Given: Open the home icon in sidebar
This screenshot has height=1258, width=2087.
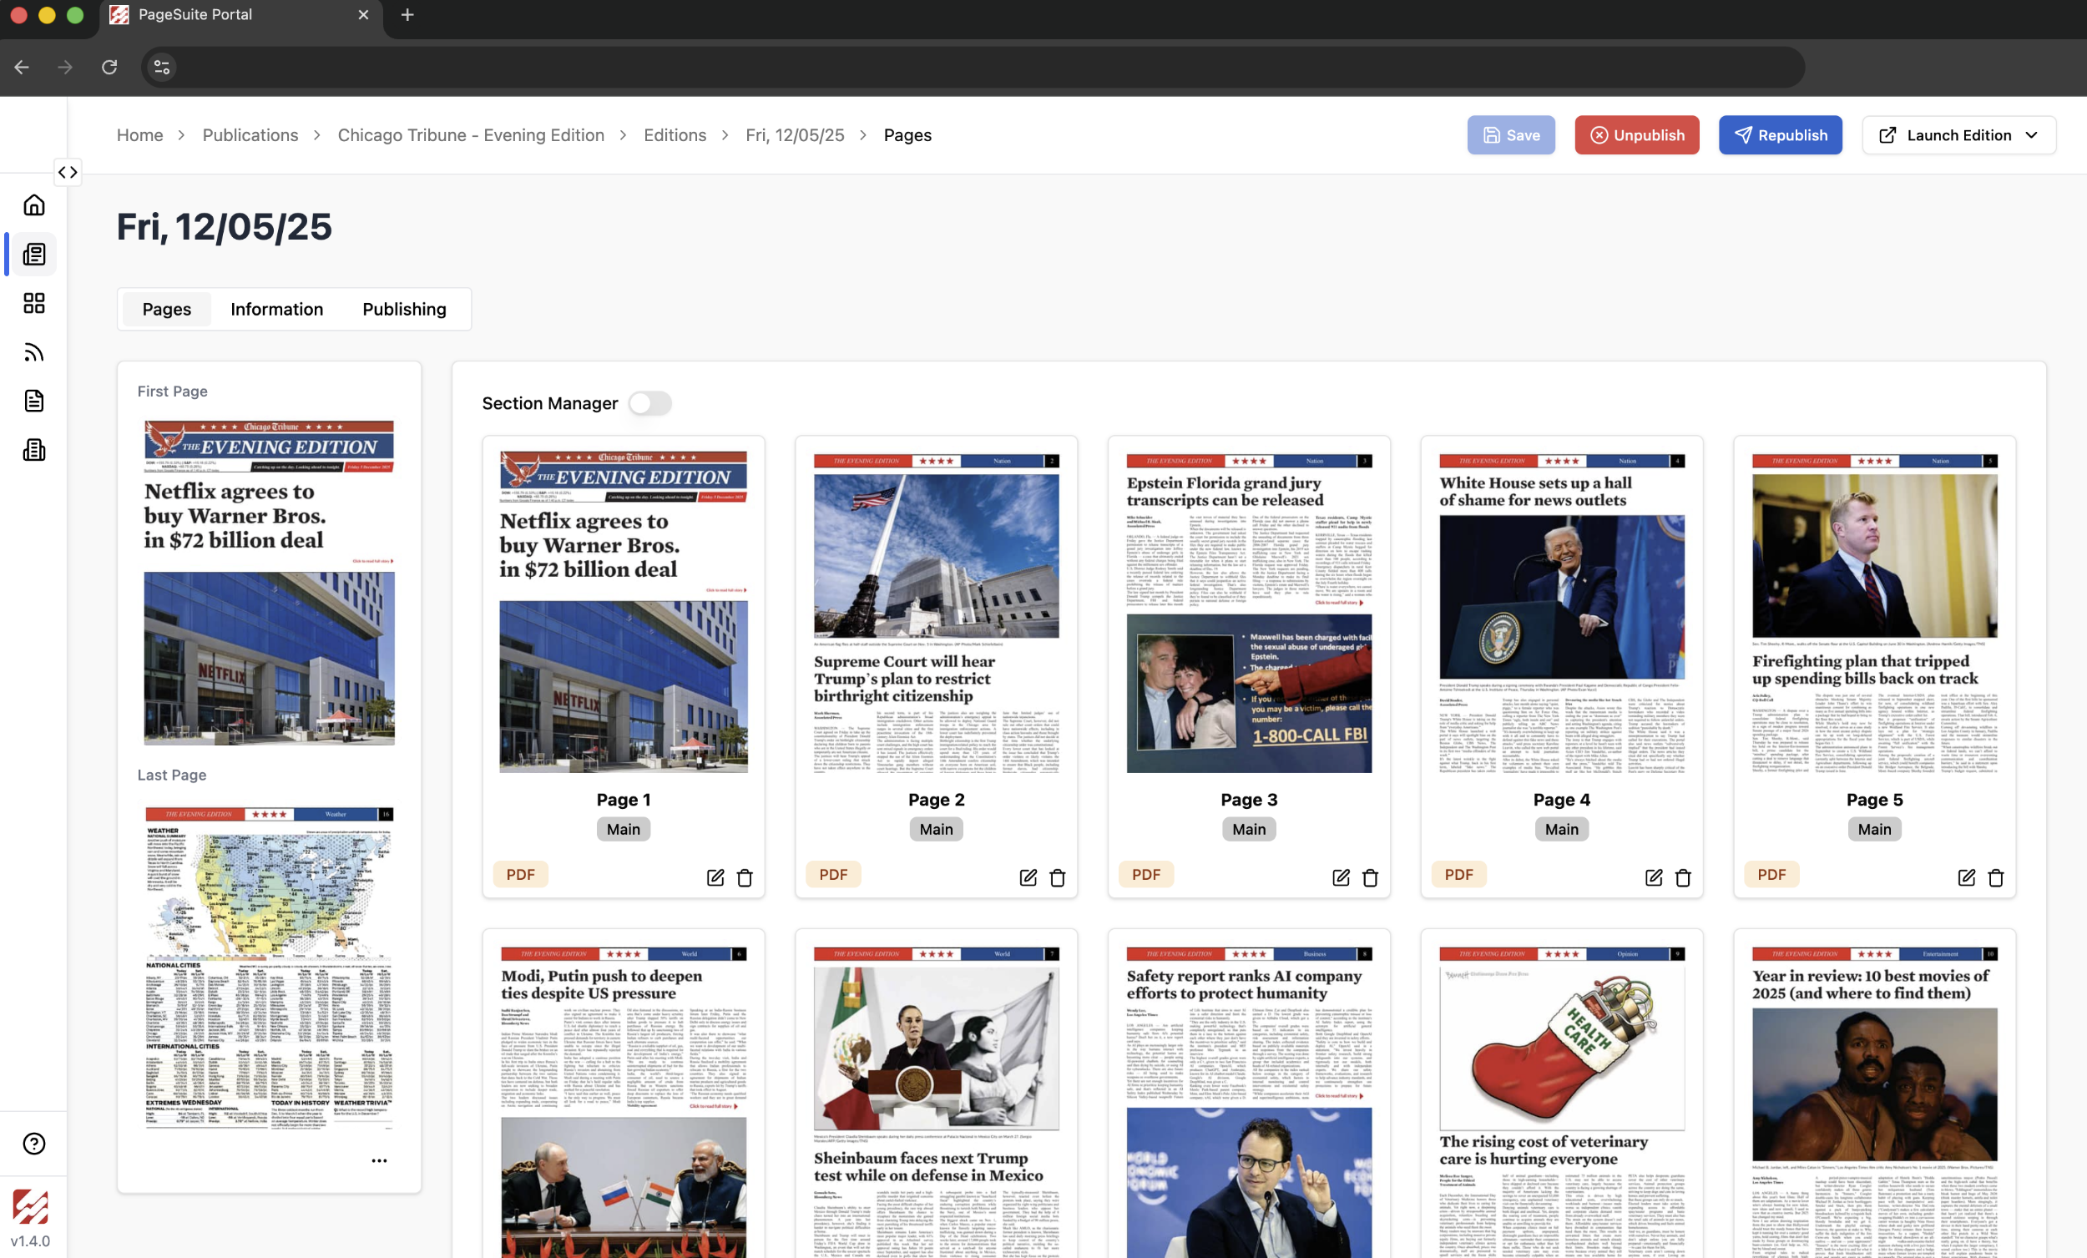Looking at the screenshot, I should pos(34,205).
